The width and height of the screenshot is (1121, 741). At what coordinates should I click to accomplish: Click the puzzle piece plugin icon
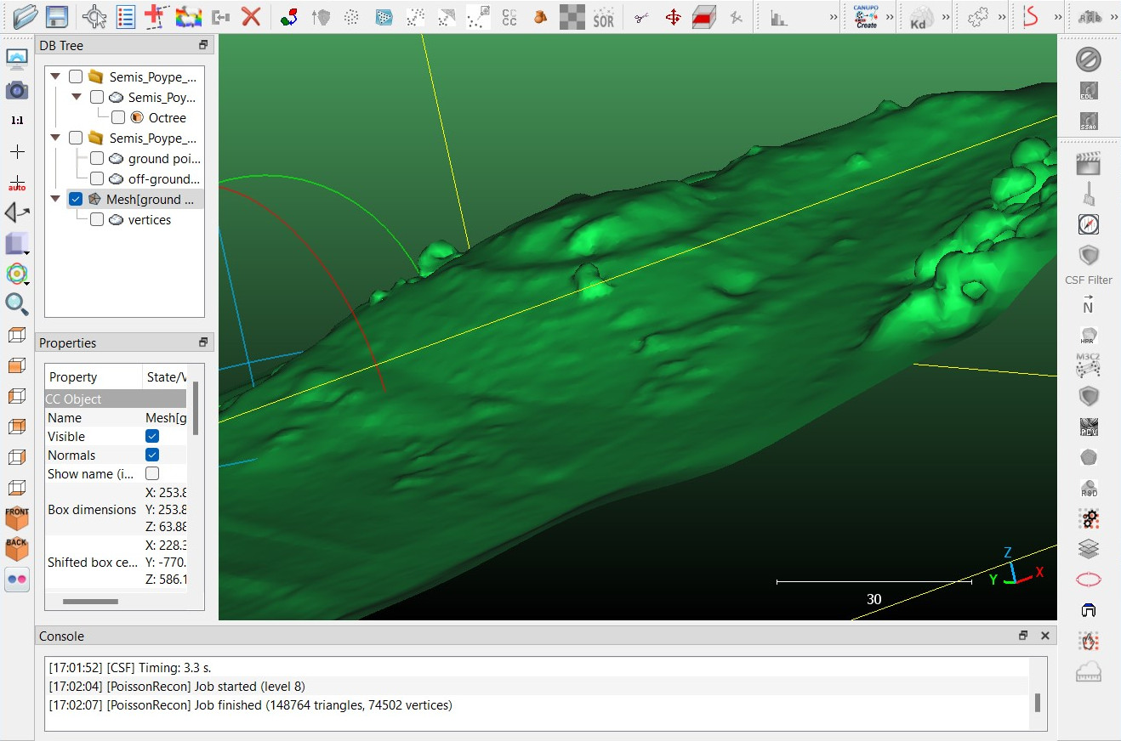tap(977, 16)
